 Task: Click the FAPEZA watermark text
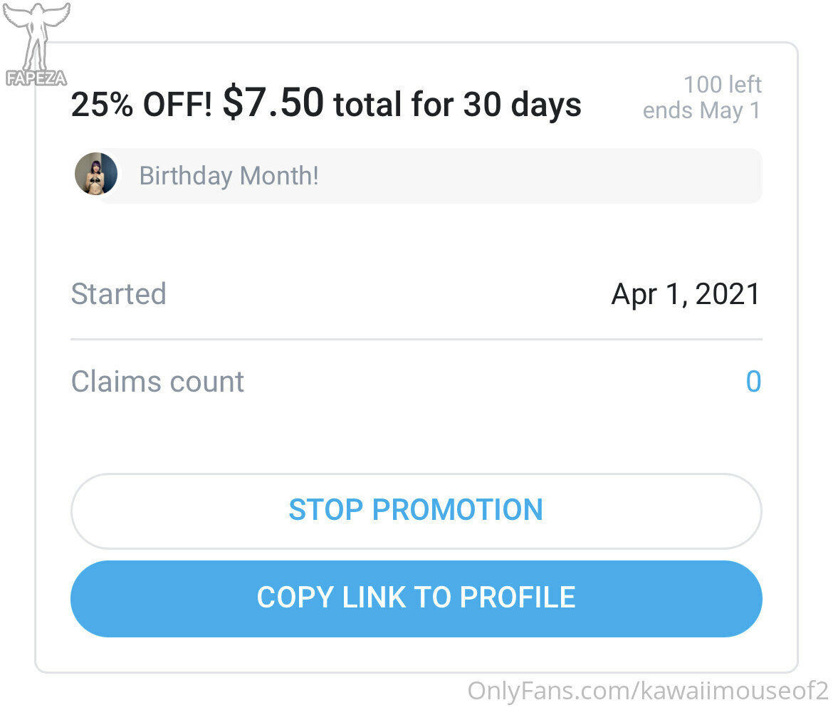pos(36,78)
